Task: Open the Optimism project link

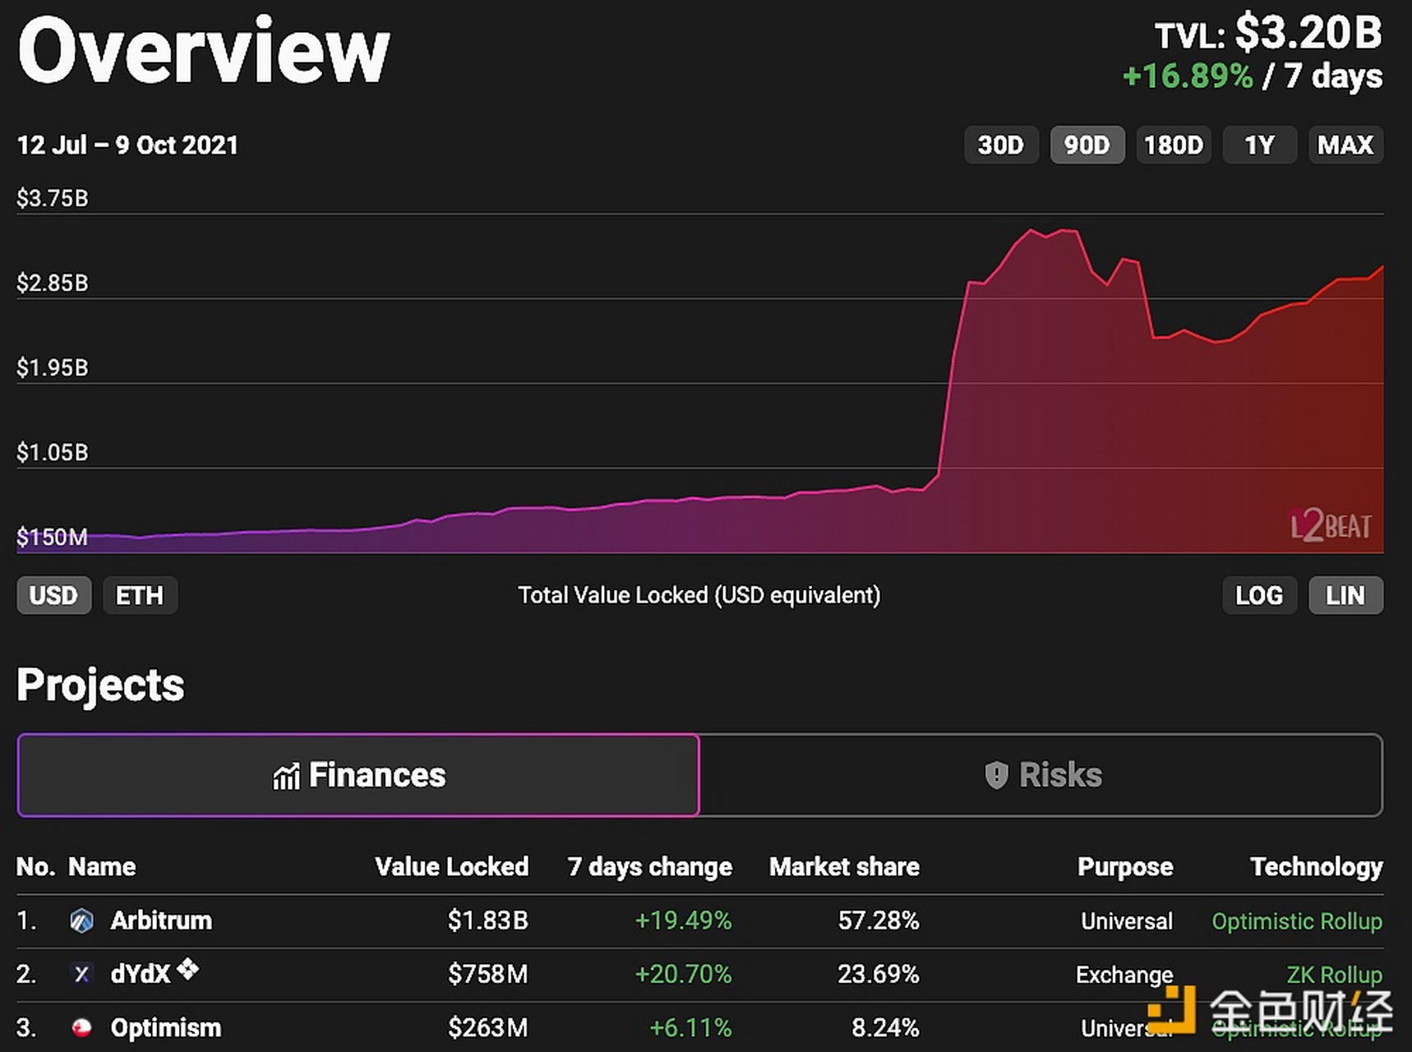Action: [x=166, y=1028]
